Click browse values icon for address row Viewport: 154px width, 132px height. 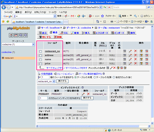125,55
